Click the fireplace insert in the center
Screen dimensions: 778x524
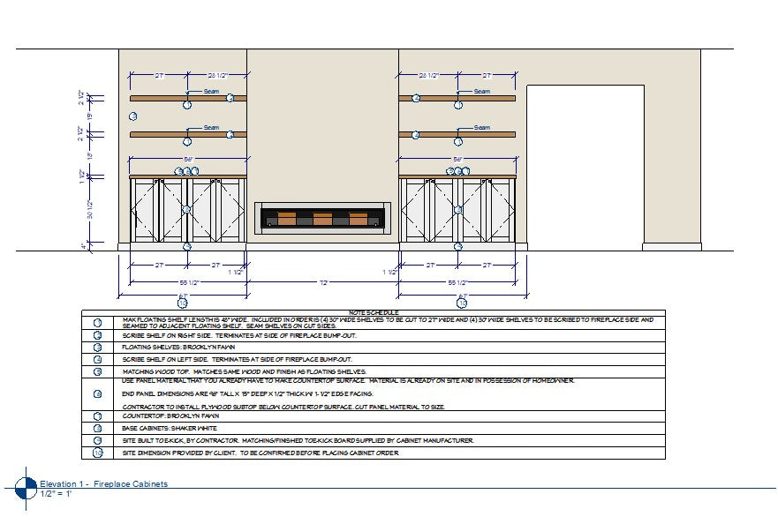point(322,219)
